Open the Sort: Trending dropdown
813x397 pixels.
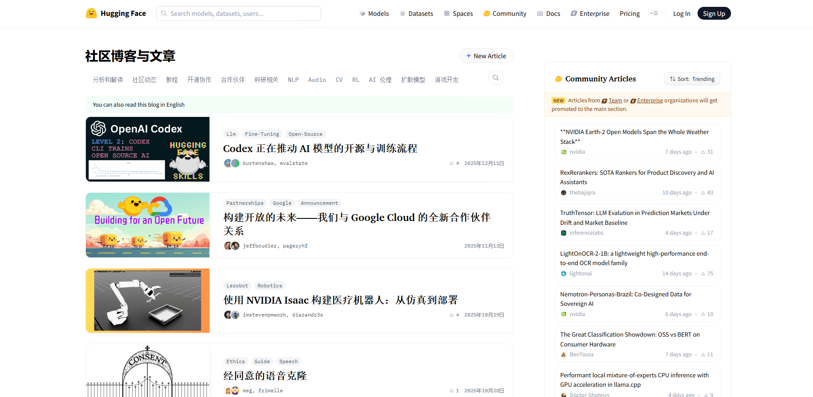tap(692, 79)
